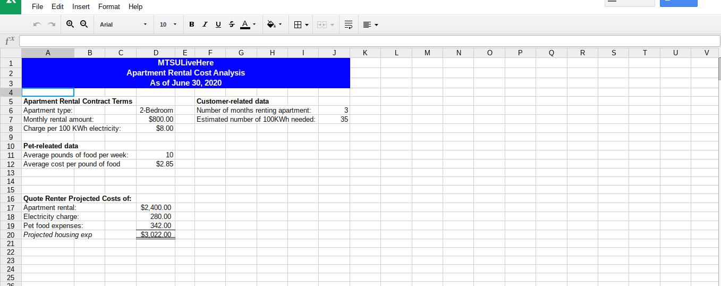Select row 7 header
Screen dimensions: 721x286
pos(11,119)
